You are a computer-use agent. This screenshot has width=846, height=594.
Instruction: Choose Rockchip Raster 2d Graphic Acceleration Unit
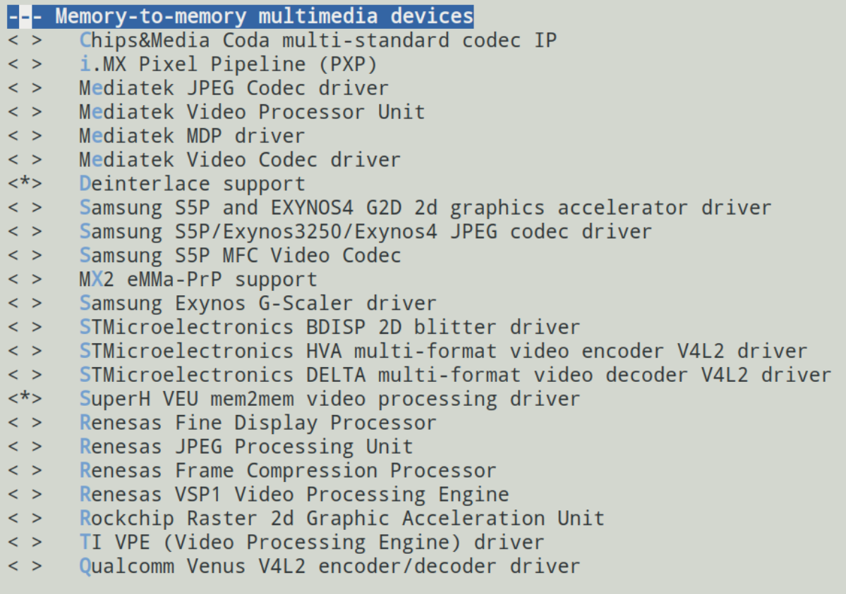pyautogui.click(x=342, y=519)
